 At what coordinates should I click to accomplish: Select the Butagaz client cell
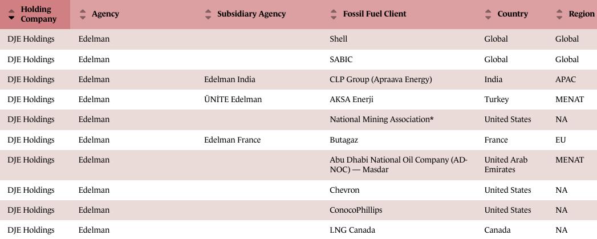[346, 140]
